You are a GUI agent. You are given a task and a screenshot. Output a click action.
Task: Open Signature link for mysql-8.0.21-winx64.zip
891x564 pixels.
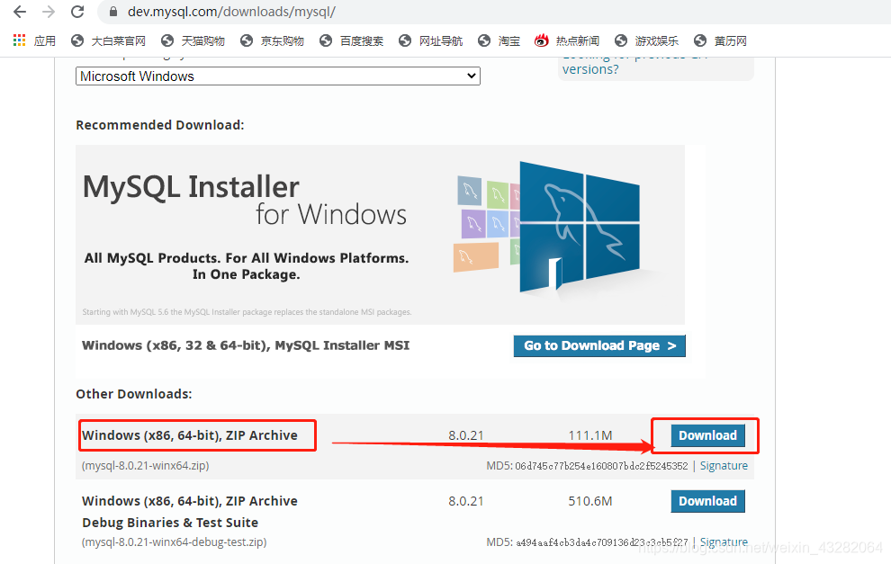click(x=724, y=466)
